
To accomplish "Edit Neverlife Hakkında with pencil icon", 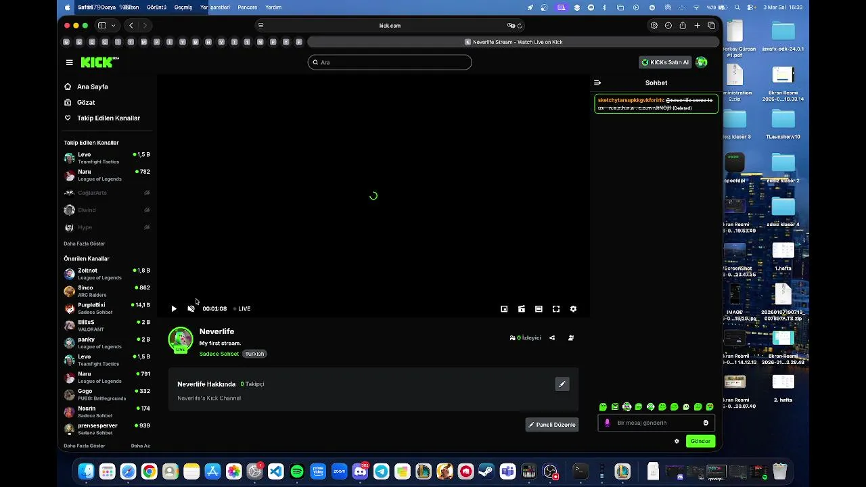I will click(x=562, y=384).
